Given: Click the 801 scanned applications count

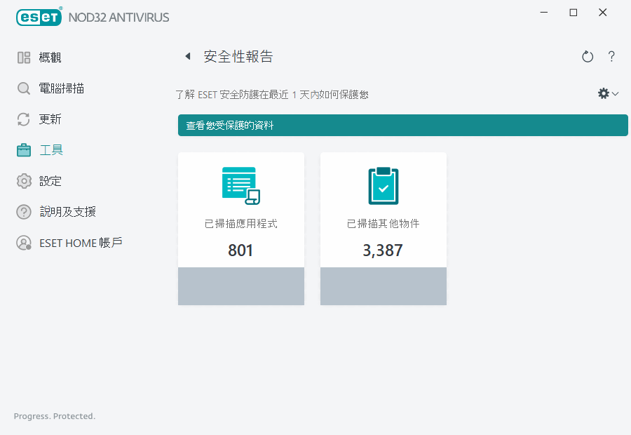Looking at the screenshot, I should coord(241,250).
